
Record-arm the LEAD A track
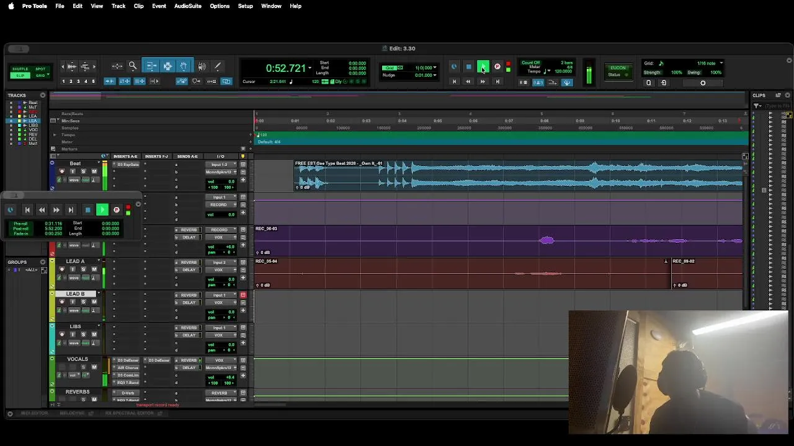pyautogui.click(x=62, y=269)
